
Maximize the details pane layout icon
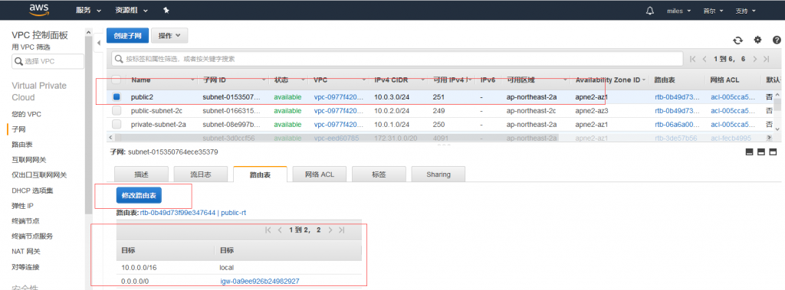[773, 152]
